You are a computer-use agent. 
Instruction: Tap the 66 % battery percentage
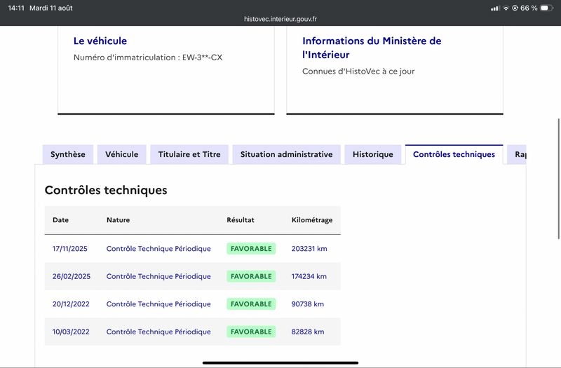pyautogui.click(x=529, y=8)
